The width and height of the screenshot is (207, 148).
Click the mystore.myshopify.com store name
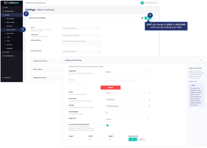[x=36, y=3]
